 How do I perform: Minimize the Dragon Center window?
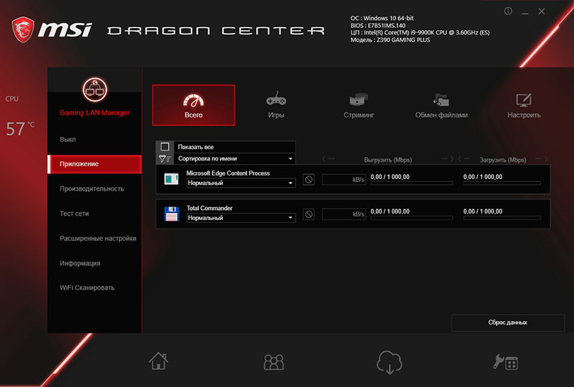pyautogui.click(x=525, y=12)
